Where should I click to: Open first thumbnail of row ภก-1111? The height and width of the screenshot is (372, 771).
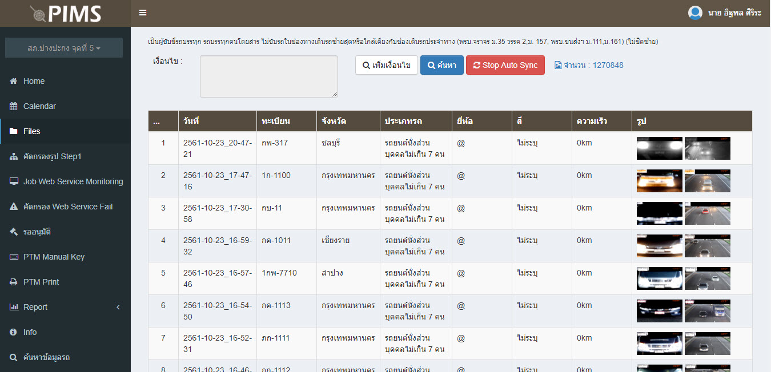[660, 343]
